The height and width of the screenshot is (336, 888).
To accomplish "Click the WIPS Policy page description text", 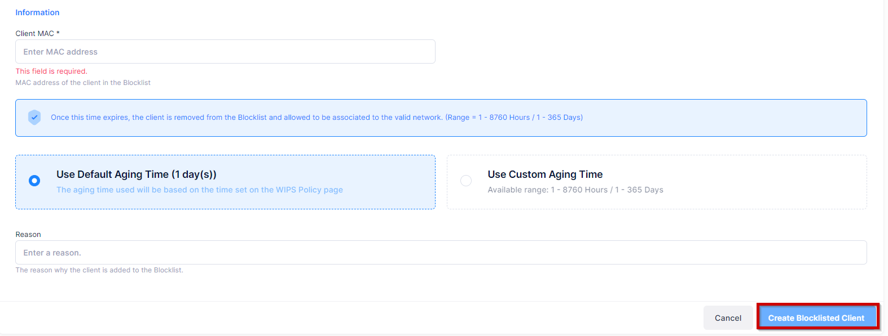I will tap(200, 190).
